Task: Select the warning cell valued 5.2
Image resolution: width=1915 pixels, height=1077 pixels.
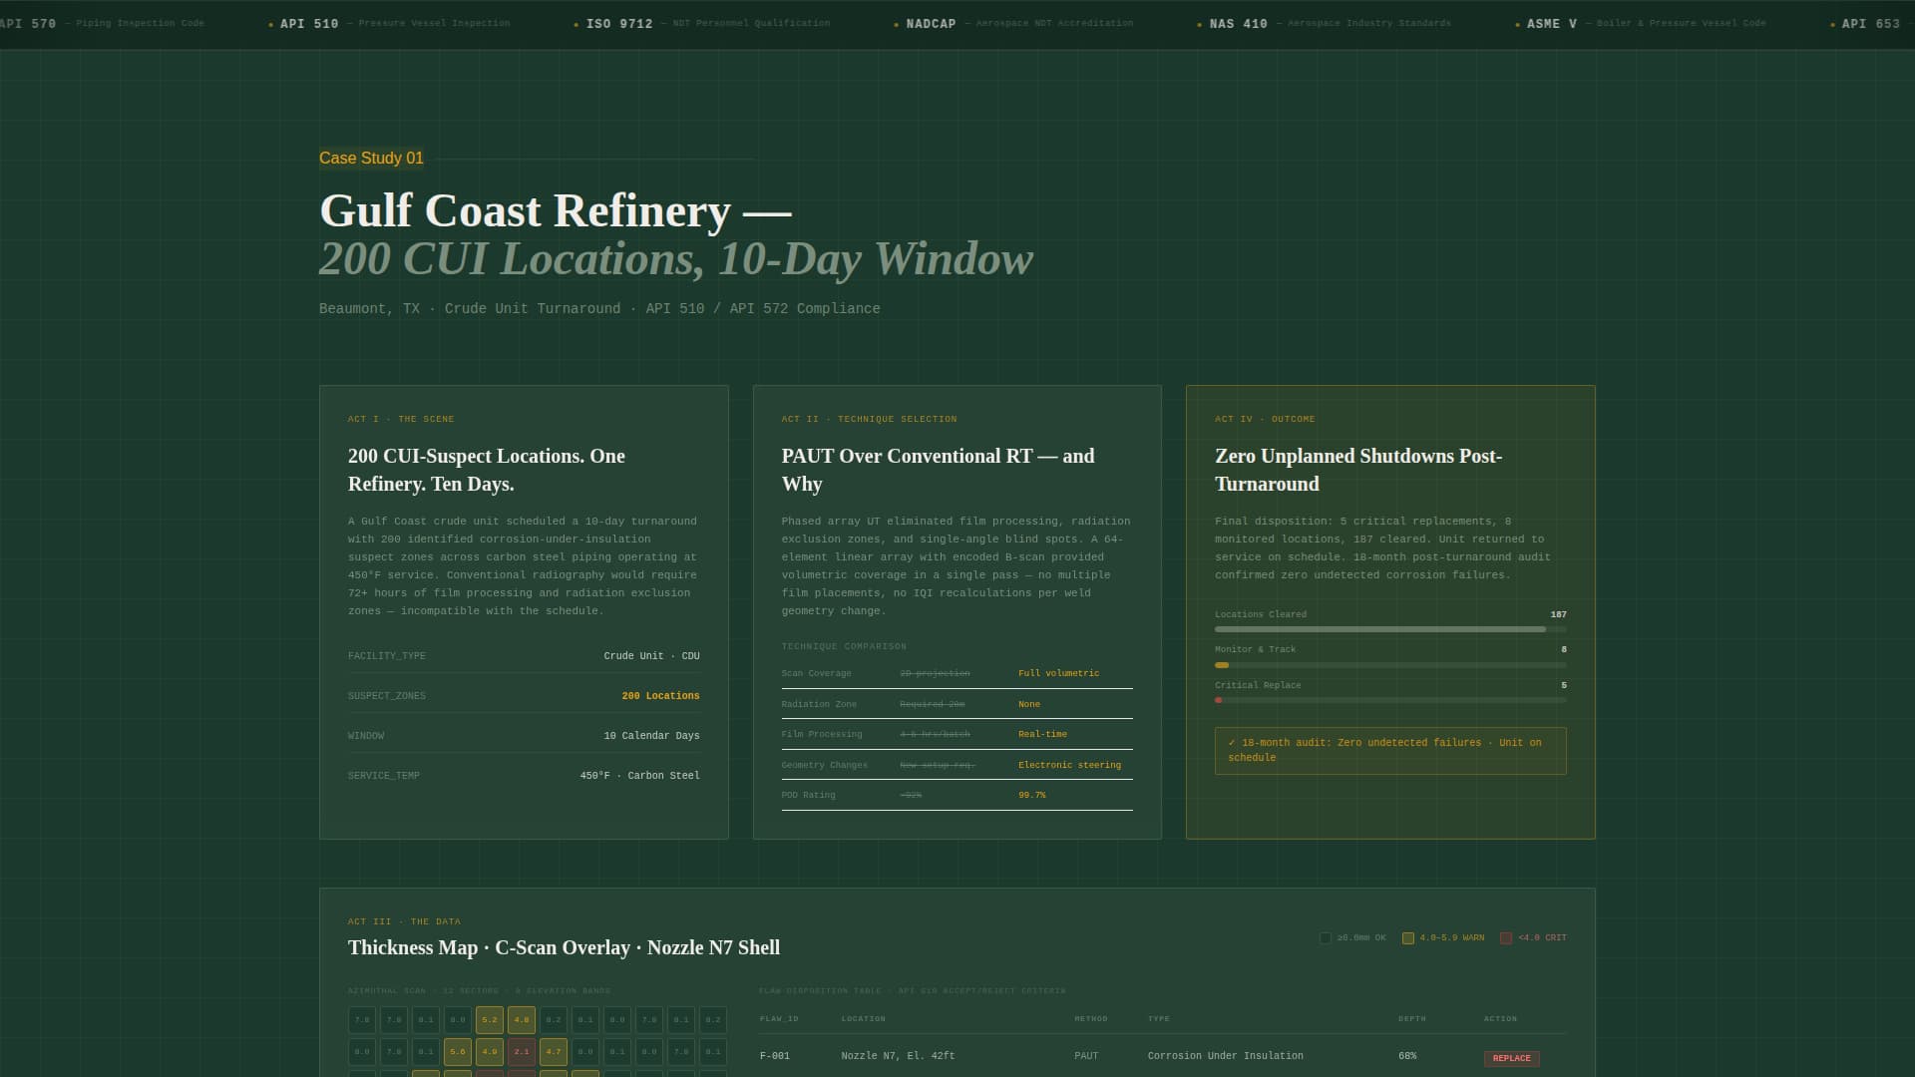Action: pyautogui.click(x=490, y=1019)
